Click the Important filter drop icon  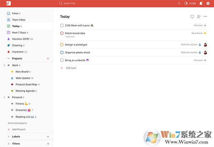(9, 52)
